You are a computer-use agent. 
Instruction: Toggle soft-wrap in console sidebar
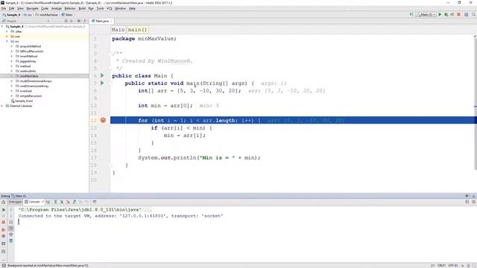point(11,222)
